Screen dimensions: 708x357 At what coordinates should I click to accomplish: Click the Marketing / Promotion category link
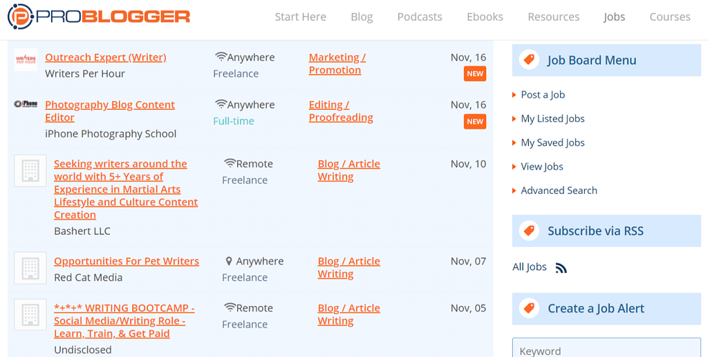[337, 64]
